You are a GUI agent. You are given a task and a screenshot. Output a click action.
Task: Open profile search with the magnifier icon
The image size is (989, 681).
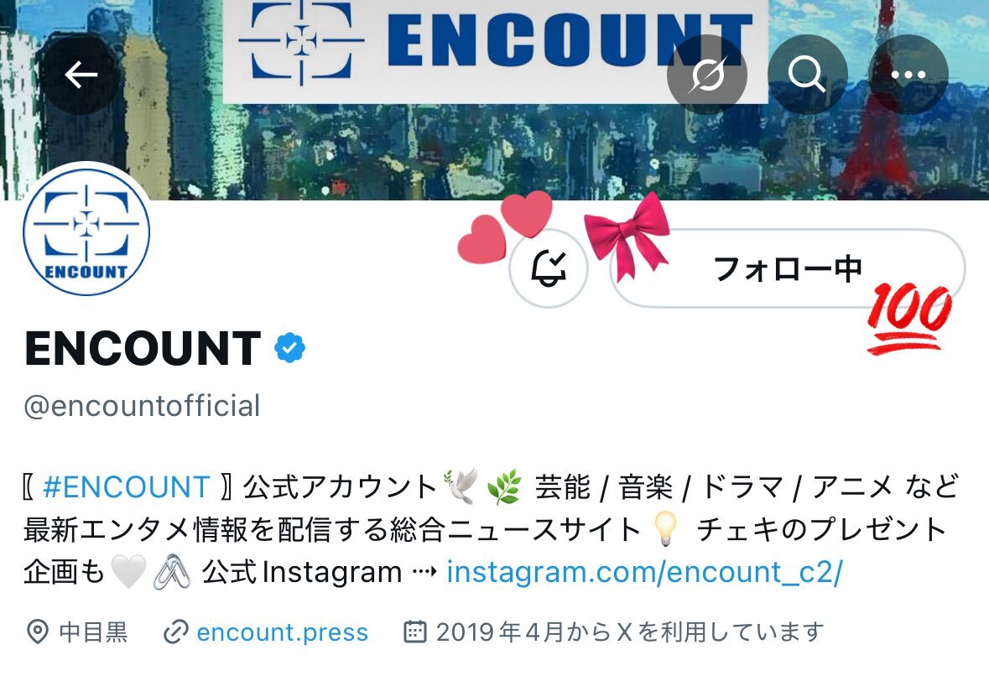807,75
